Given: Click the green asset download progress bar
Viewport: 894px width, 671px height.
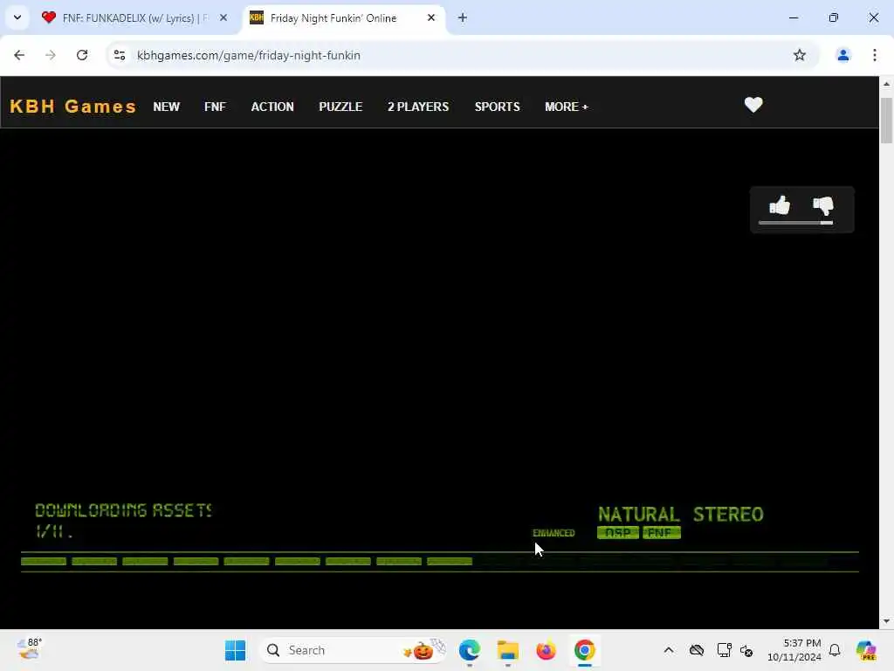Looking at the screenshot, I should click(440, 562).
